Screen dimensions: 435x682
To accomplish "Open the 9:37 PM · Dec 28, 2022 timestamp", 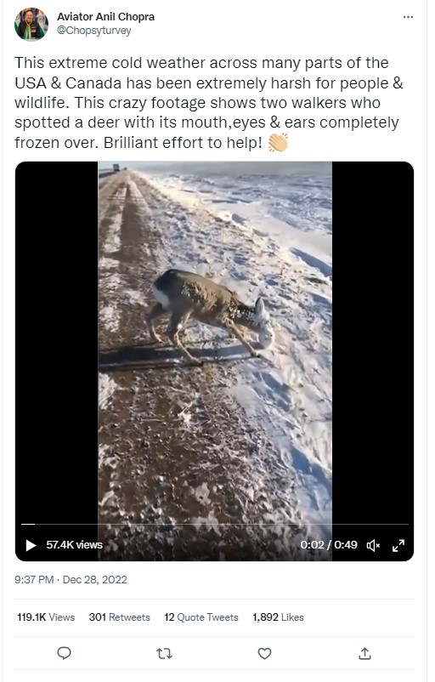I will pyautogui.click(x=71, y=580).
